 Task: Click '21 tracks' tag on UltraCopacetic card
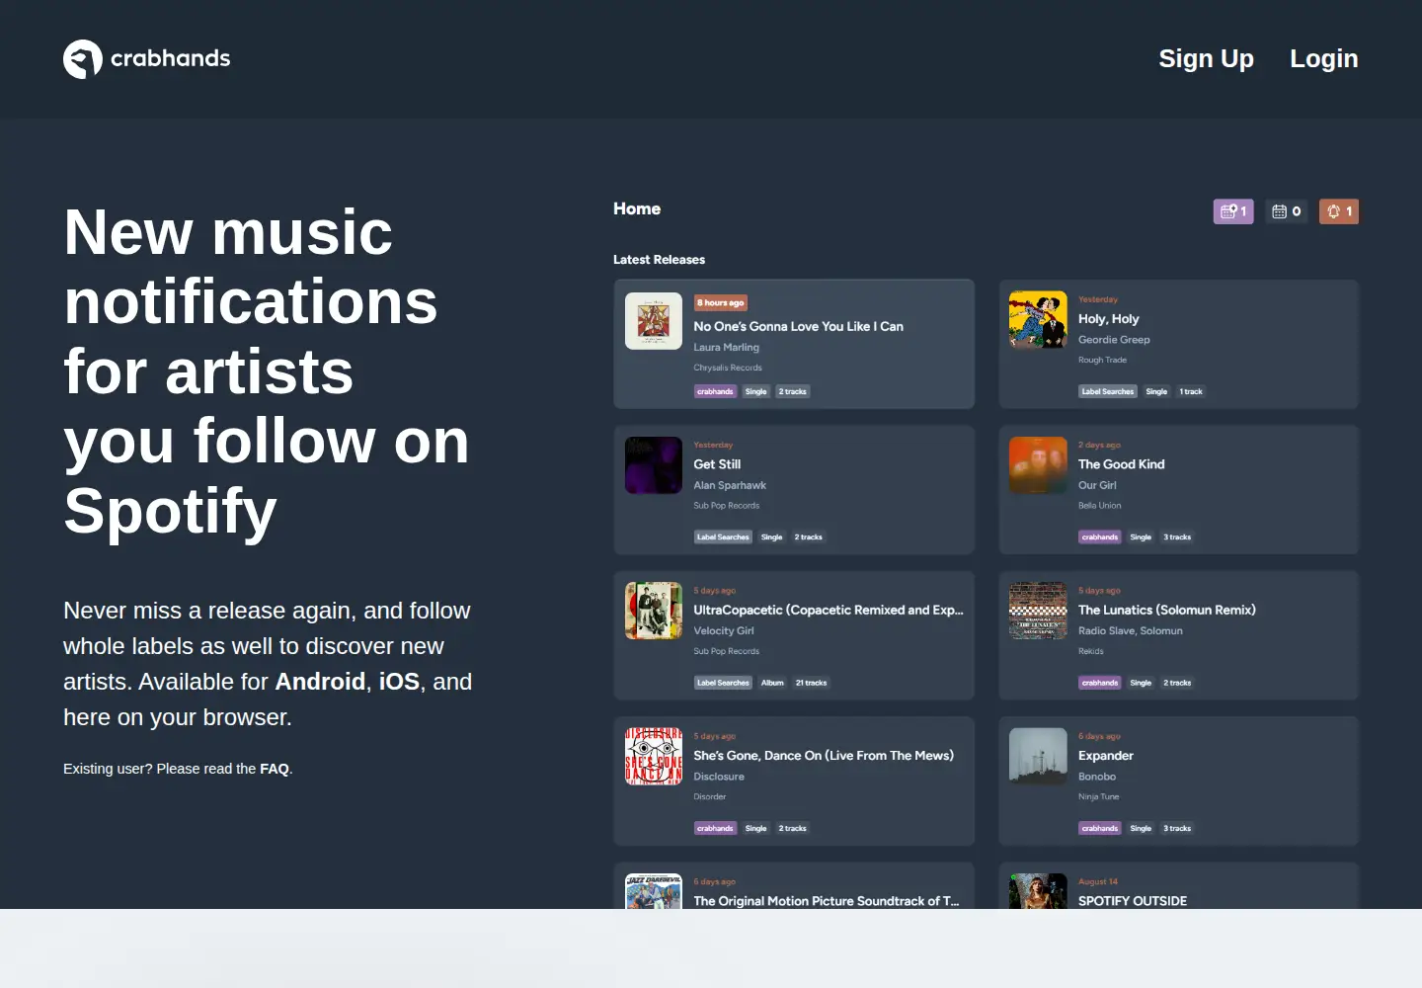click(812, 683)
